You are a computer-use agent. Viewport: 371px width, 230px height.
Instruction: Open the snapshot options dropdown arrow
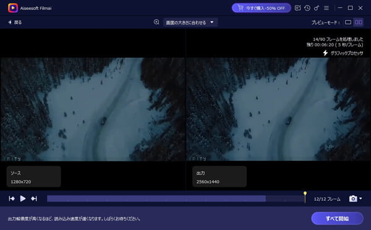(x=360, y=198)
